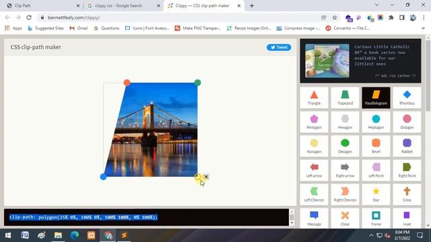Image resolution: width=431 pixels, height=242 pixels.
Task: Use the Star shape
Action: click(x=376, y=194)
